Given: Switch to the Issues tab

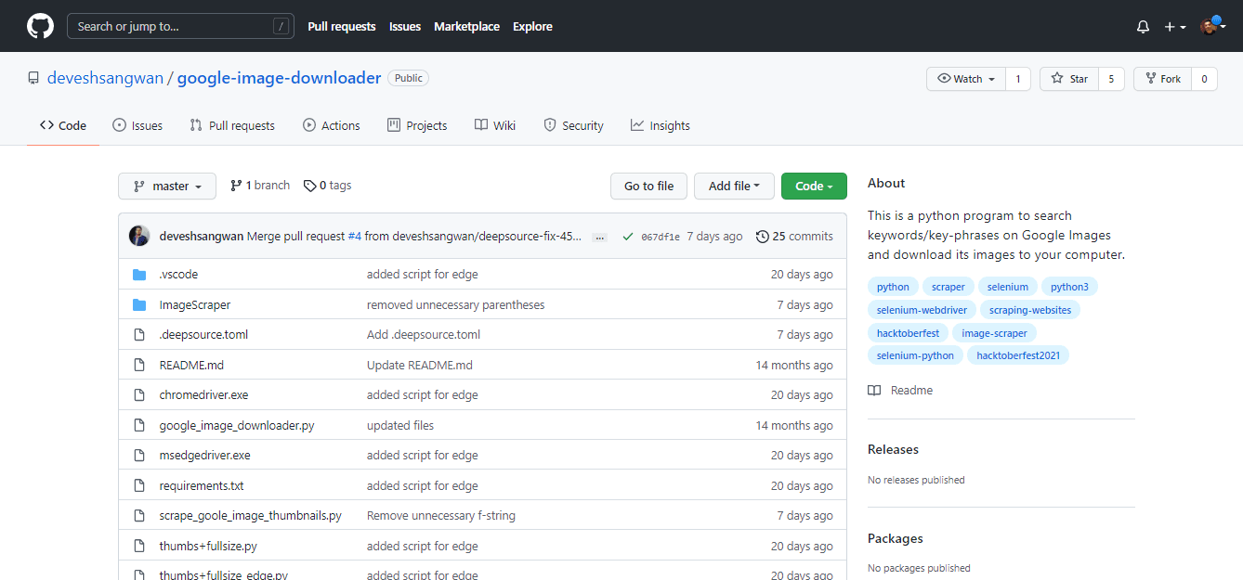Looking at the screenshot, I should [137, 126].
